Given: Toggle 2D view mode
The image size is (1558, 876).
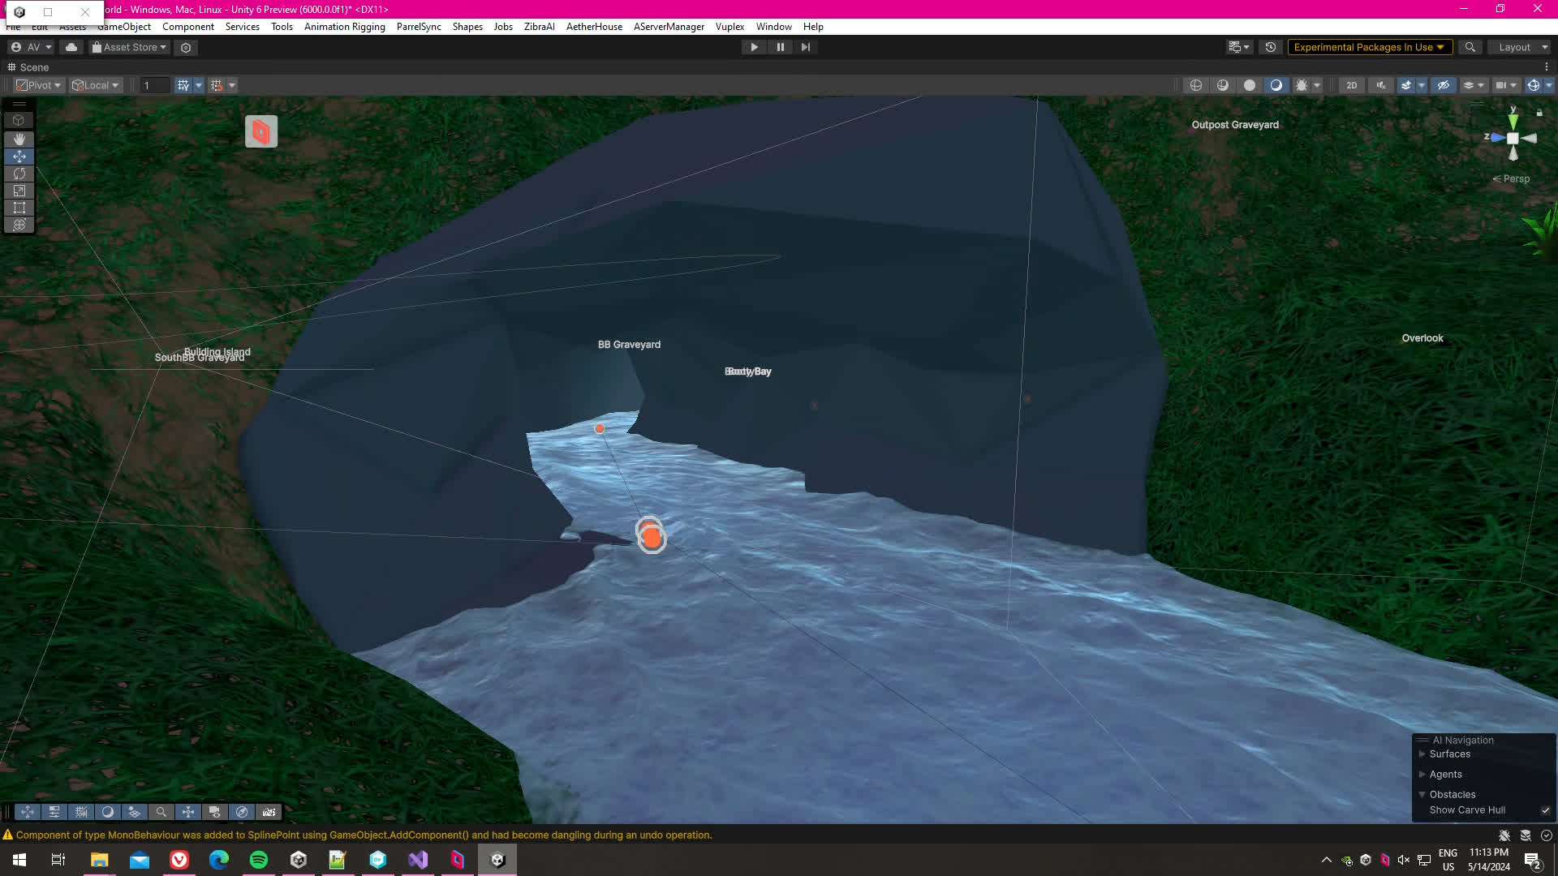Looking at the screenshot, I should pyautogui.click(x=1351, y=85).
